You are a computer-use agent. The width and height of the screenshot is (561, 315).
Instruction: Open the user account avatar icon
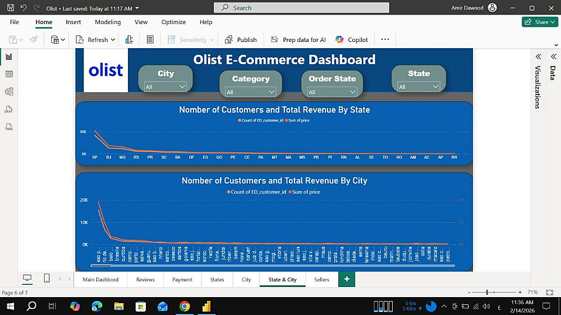[493, 7]
